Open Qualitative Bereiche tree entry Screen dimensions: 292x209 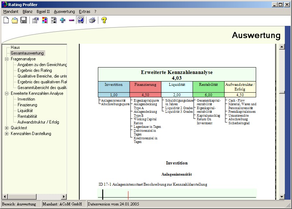(42, 76)
